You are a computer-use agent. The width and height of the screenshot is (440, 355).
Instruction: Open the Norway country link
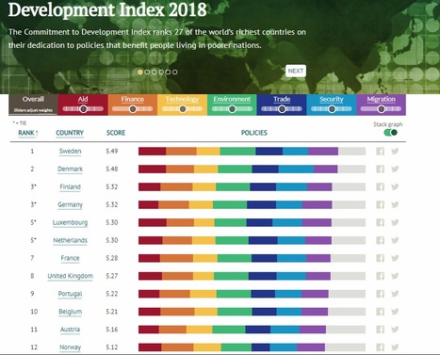[70, 347]
